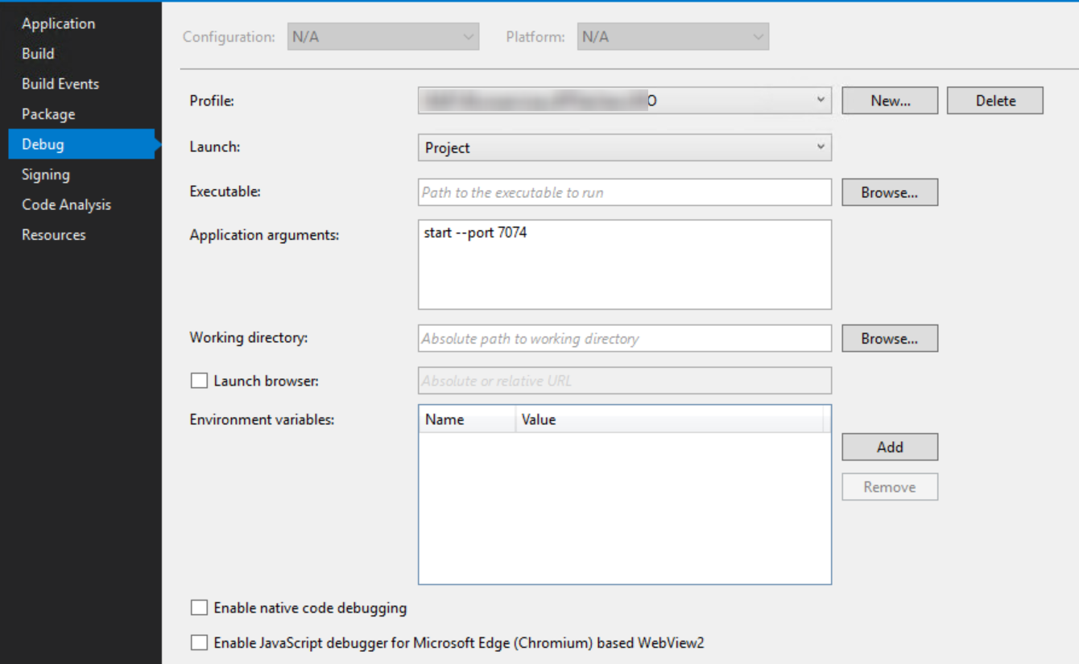Switch to the Application settings page
Screen dimensions: 1079x664
(x=58, y=23)
